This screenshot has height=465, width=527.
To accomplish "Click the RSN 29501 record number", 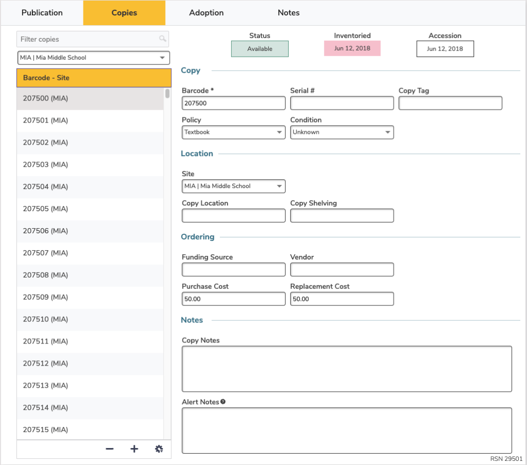I will pyautogui.click(x=506, y=459).
